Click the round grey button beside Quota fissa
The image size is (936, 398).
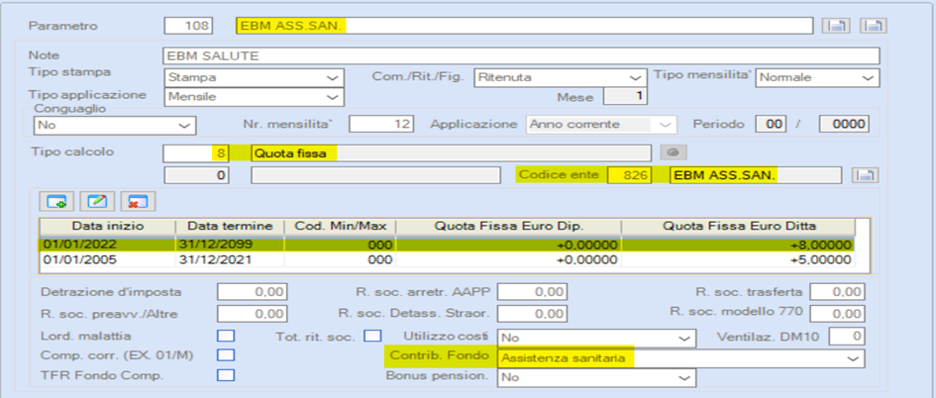coord(674,152)
